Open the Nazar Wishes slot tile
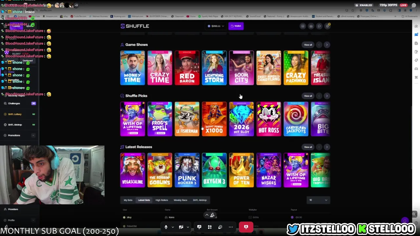 click(x=269, y=170)
